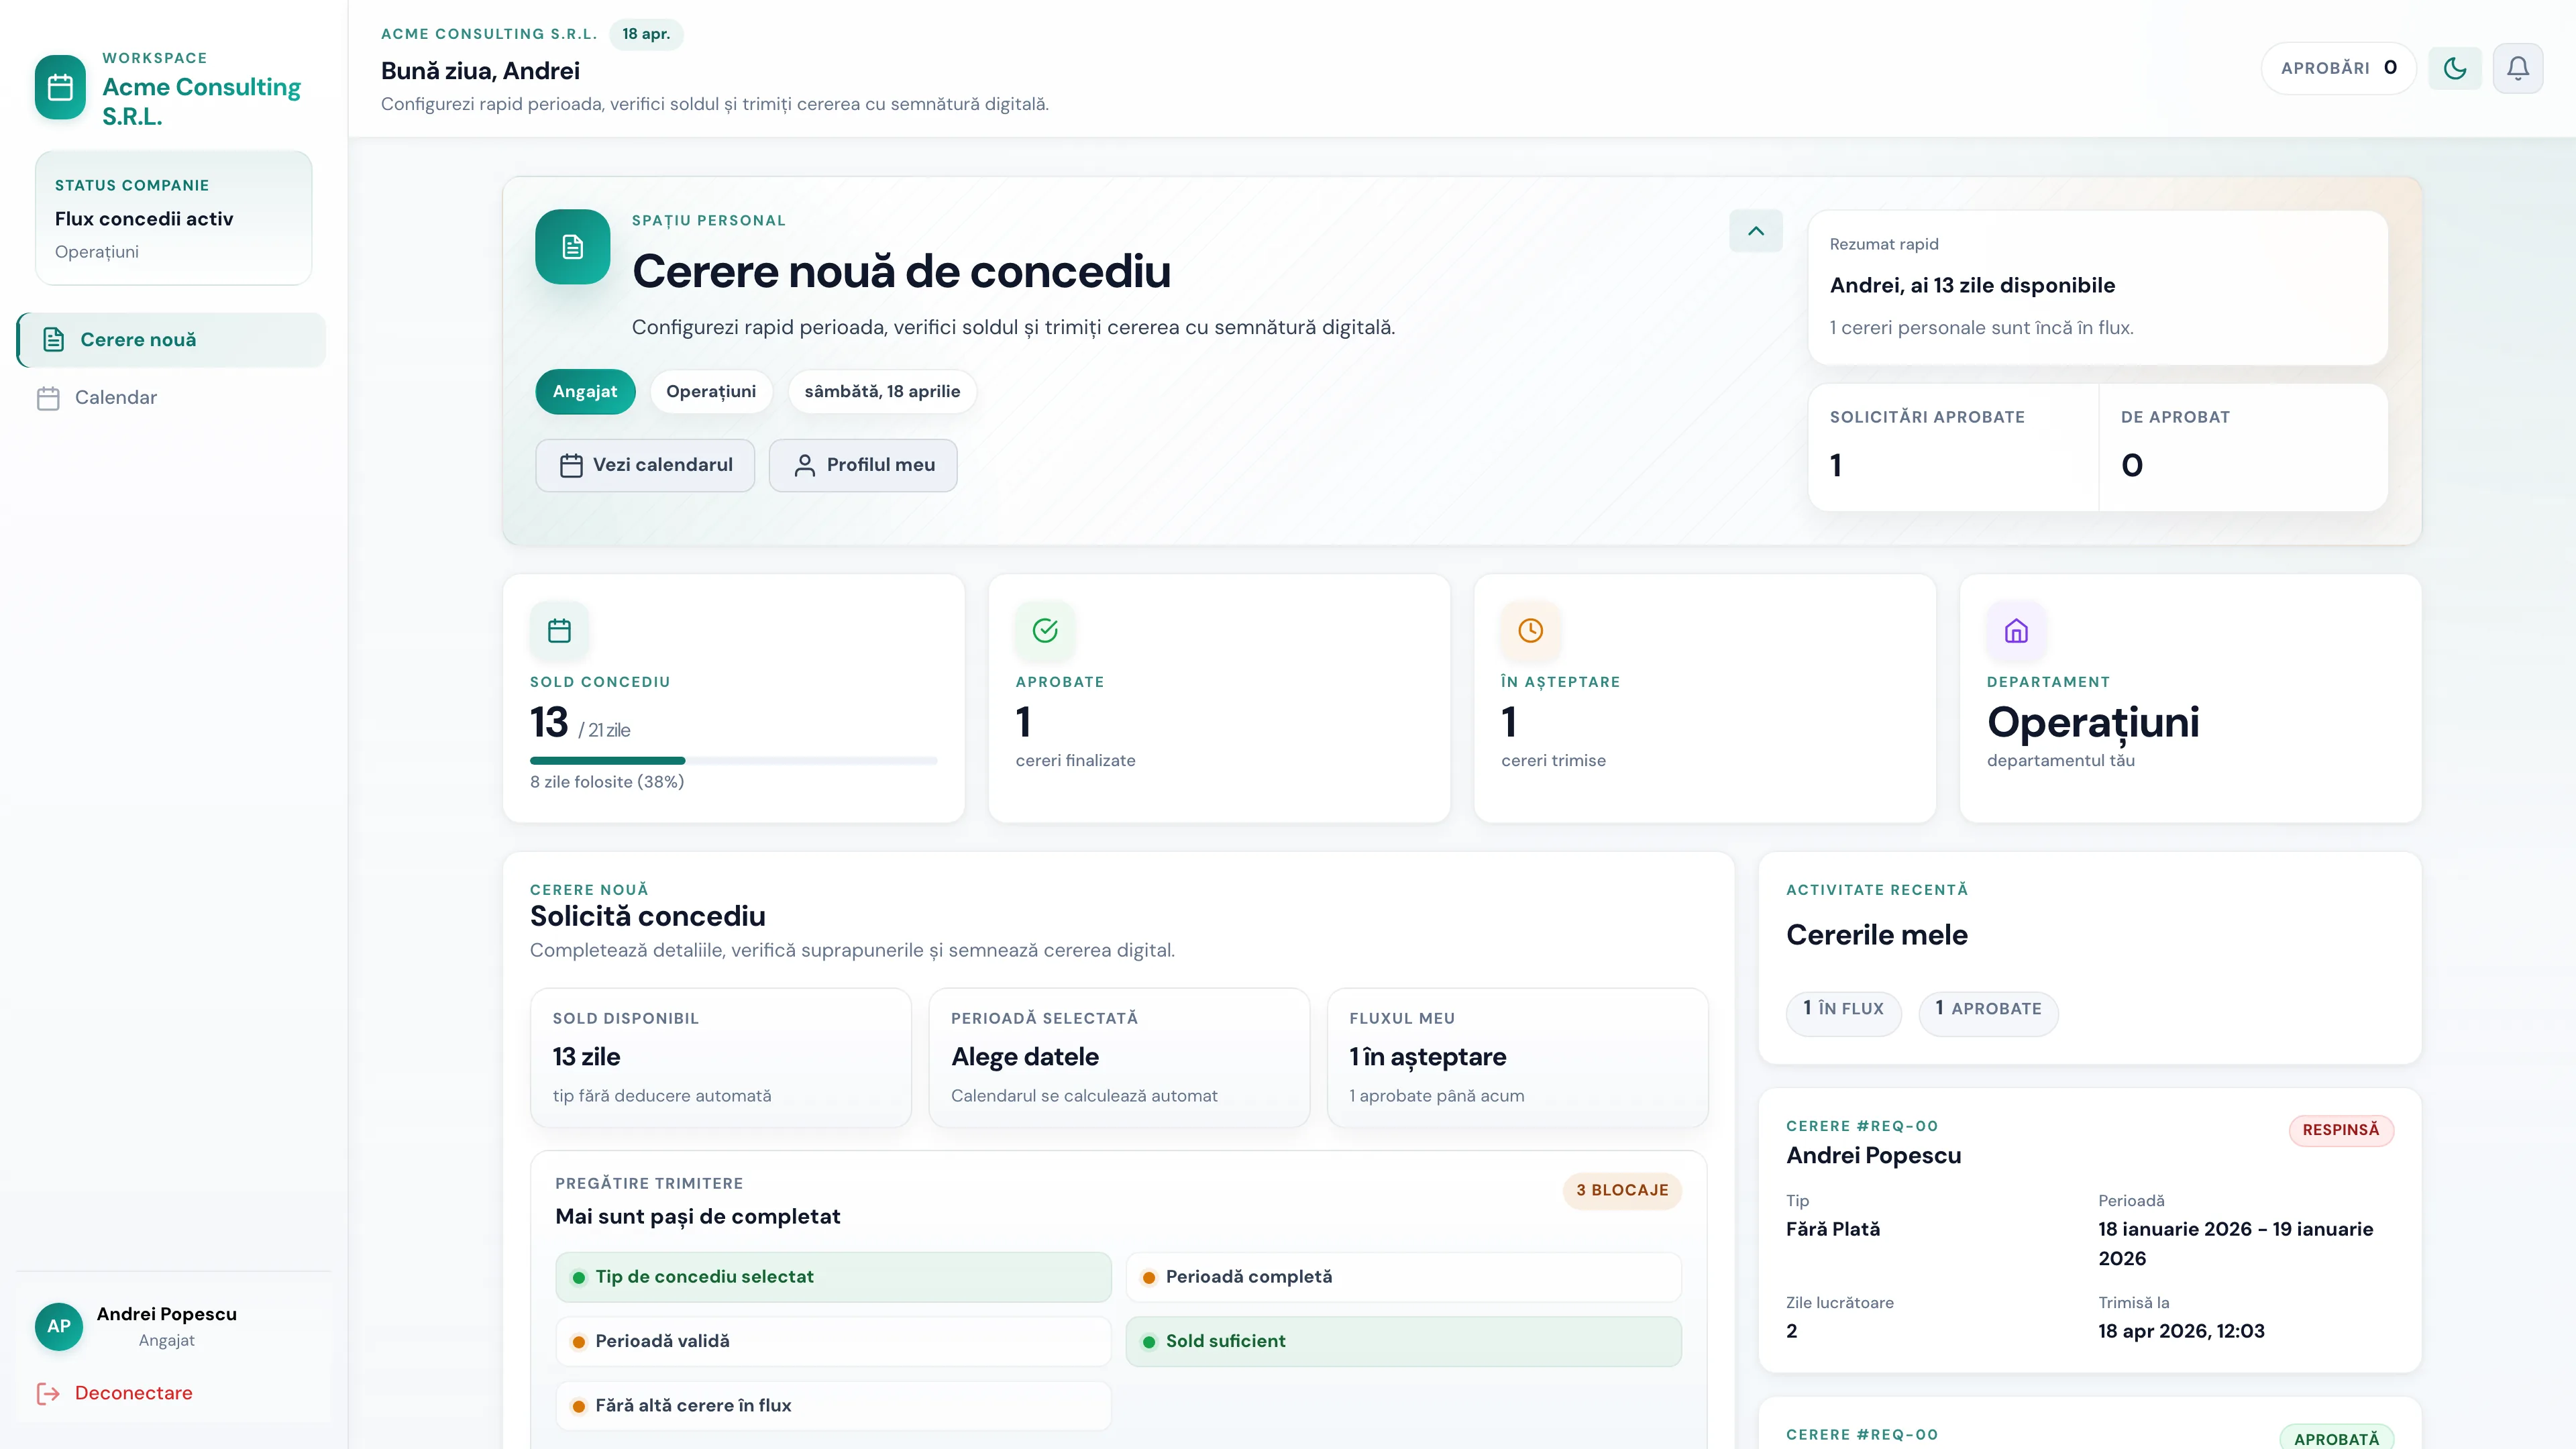Screen dimensions: 2576x1449
Task: Click the user icon in Profilul meu
Action: coord(805,465)
